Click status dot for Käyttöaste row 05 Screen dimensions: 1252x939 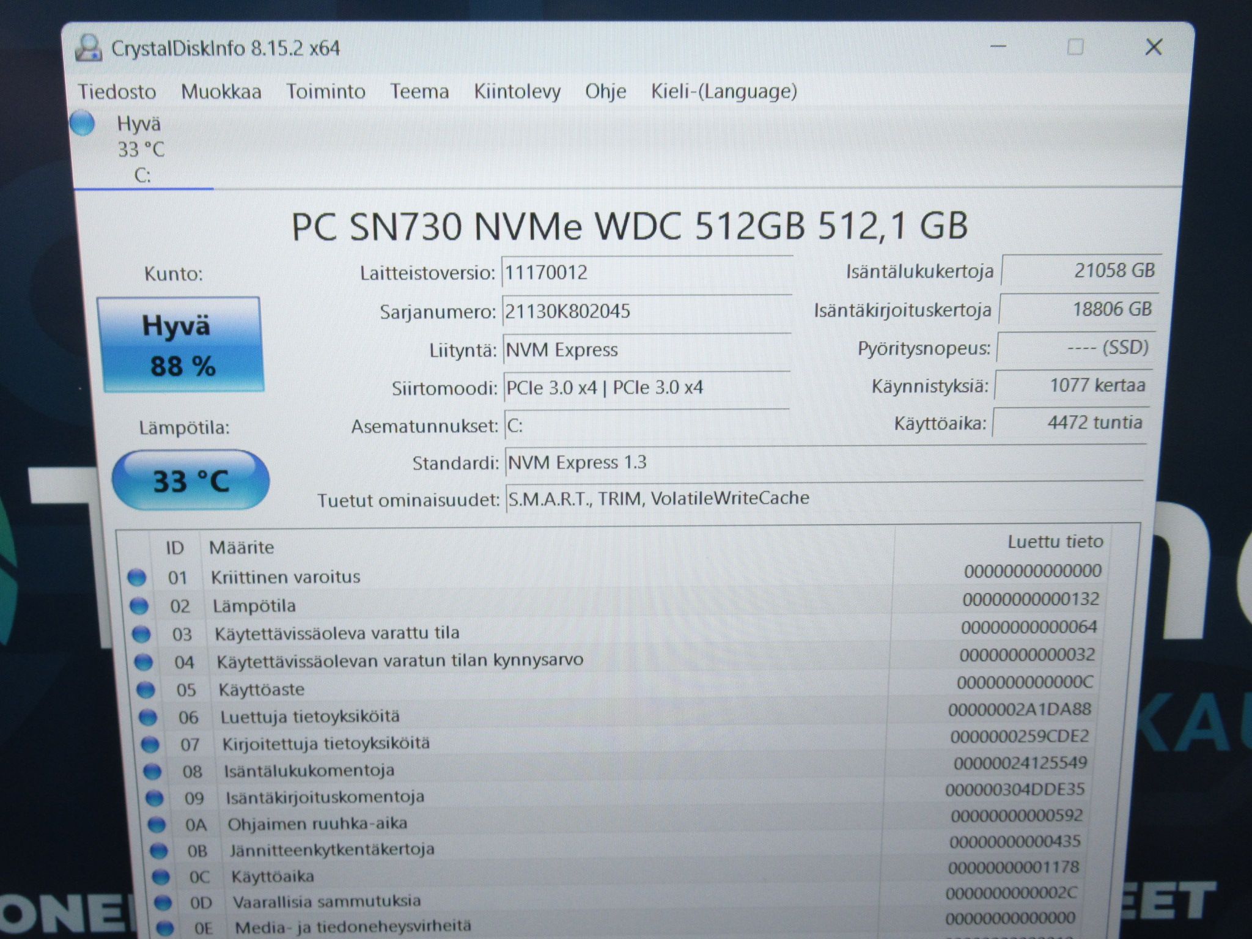145,690
